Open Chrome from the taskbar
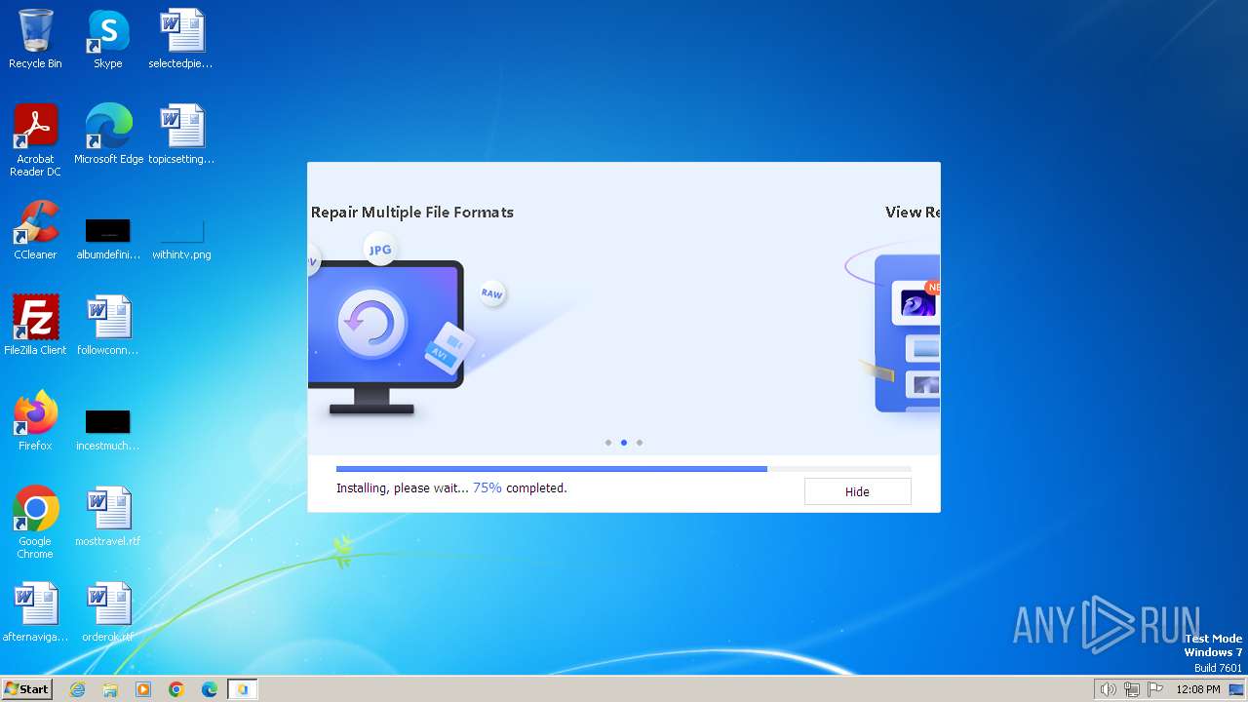The height and width of the screenshot is (702, 1248). click(176, 689)
